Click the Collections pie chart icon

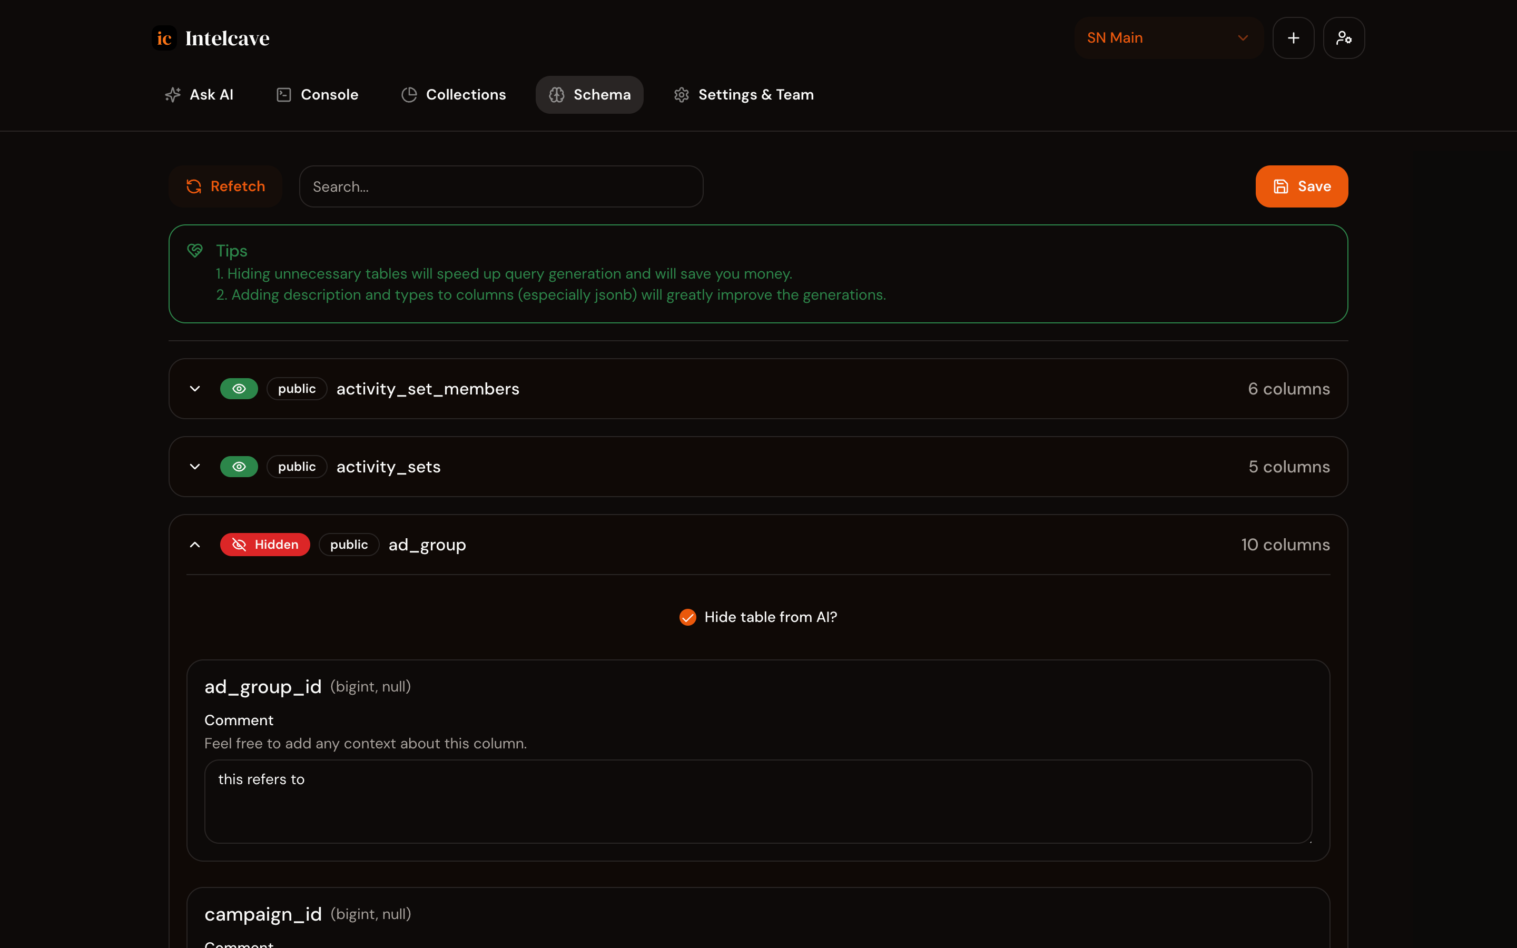(409, 95)
